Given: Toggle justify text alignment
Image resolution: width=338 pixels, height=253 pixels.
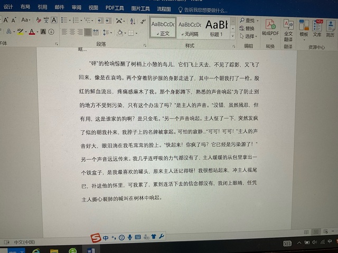Looking at the screenshot, I should (x=88, y=32).
